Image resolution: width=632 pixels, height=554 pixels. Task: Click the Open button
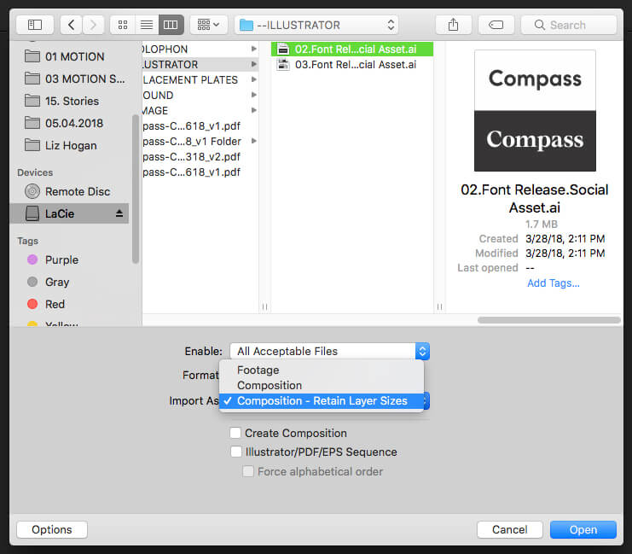click(x=583, y=529)
